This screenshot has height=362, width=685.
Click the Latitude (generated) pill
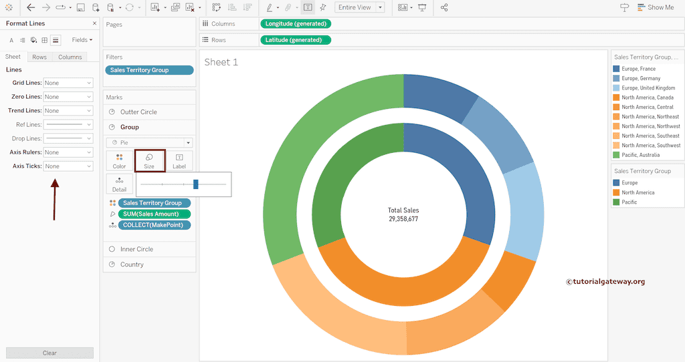click(x=296, y=39)
